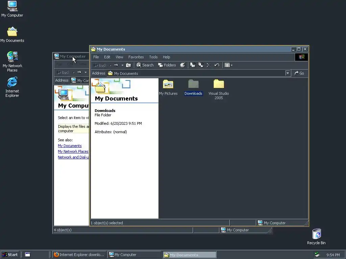This screenshot has height=259, width=346.
Task: Switch to Internet Explorer download taskbar button
Action: click(x=79, y=255)
